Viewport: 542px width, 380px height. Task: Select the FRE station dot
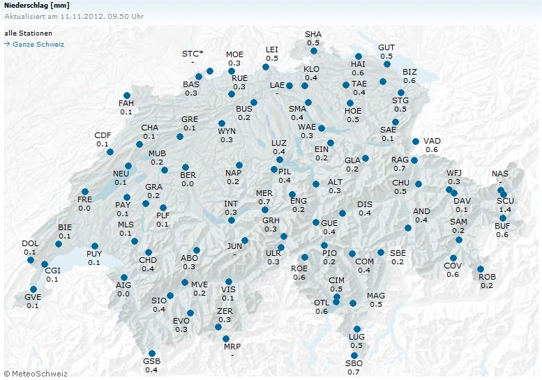click(85, 192)
